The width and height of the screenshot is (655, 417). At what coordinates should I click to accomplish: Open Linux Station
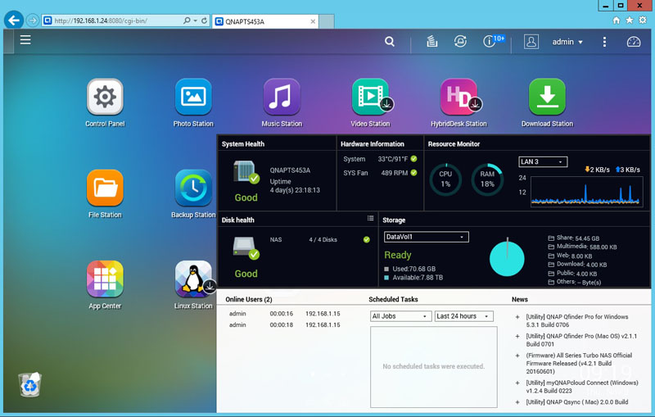click(193, 279)
